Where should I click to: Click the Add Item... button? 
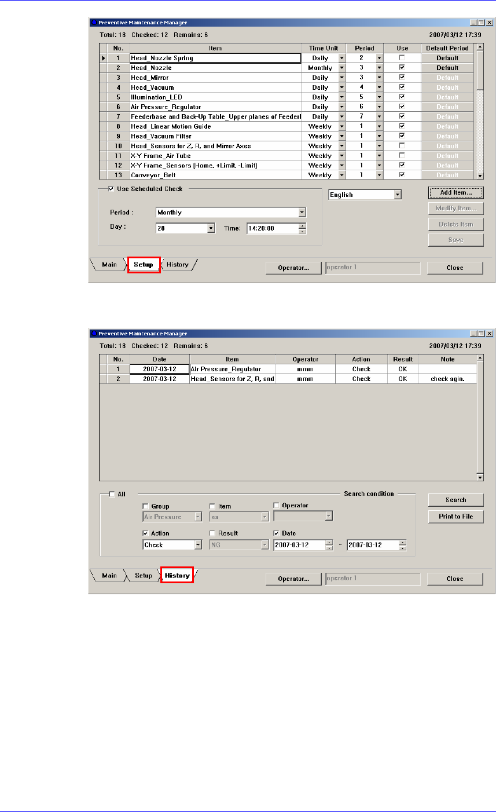[455, 192]
